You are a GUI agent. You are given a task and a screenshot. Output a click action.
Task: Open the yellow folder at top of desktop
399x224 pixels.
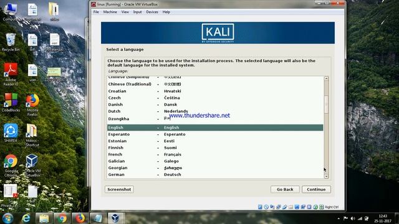[x=54, y=12]
